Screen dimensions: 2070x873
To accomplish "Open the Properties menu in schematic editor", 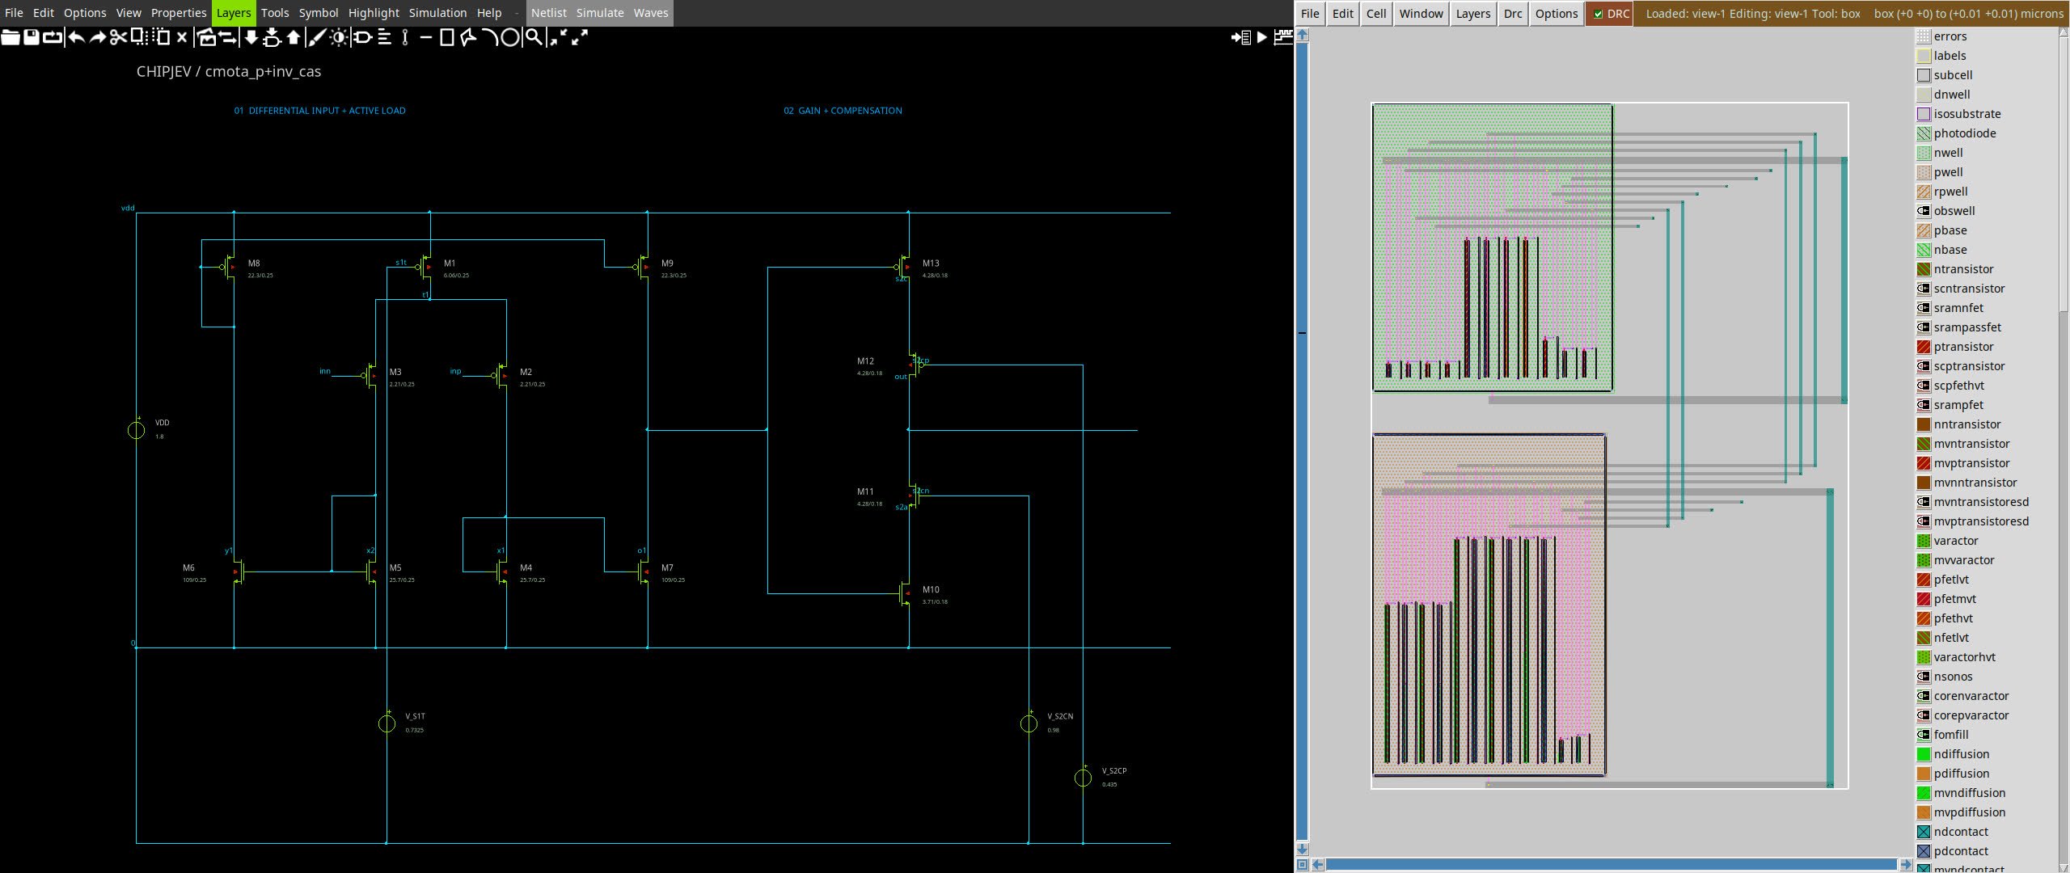I will tap(179, 13).
